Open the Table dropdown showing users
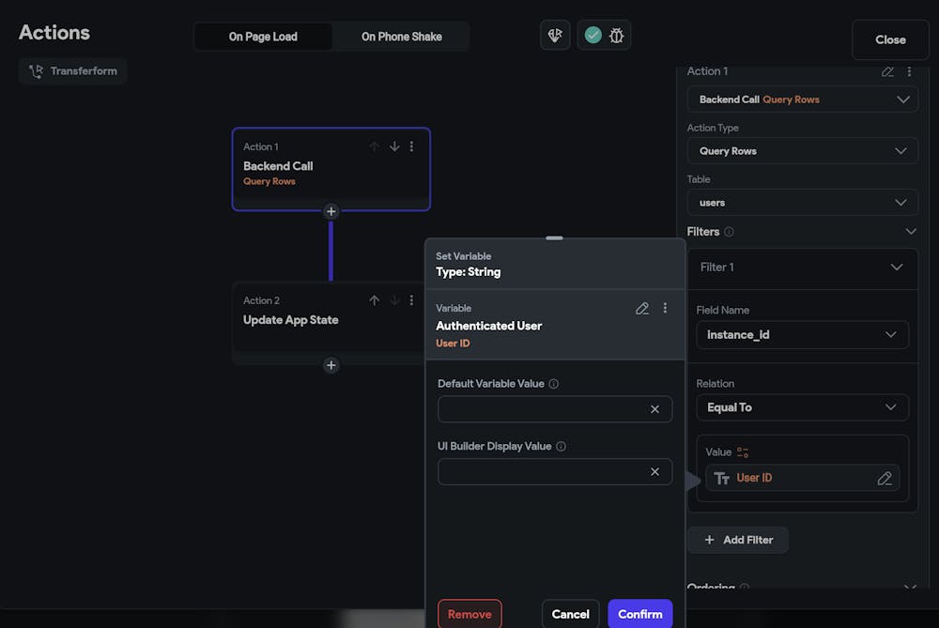939x628 pixels. (802, 203)
